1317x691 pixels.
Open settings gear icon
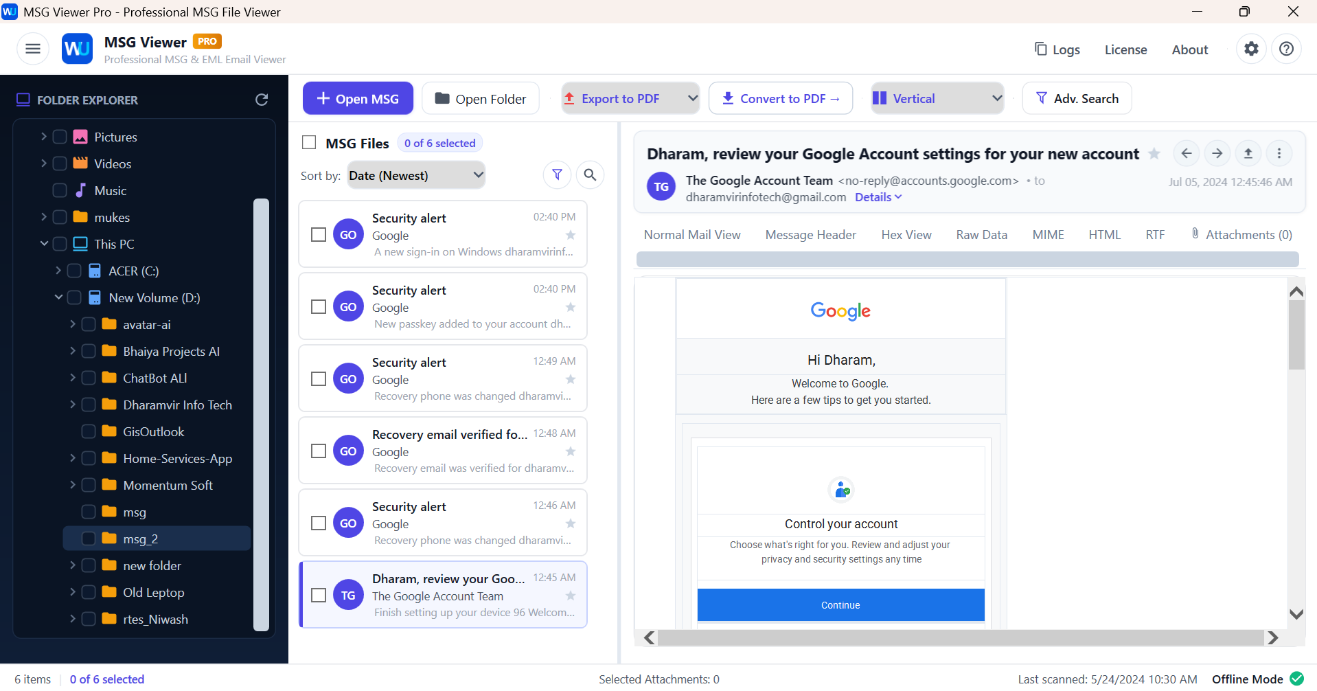pyautogui.click(x=1251, y=49)
